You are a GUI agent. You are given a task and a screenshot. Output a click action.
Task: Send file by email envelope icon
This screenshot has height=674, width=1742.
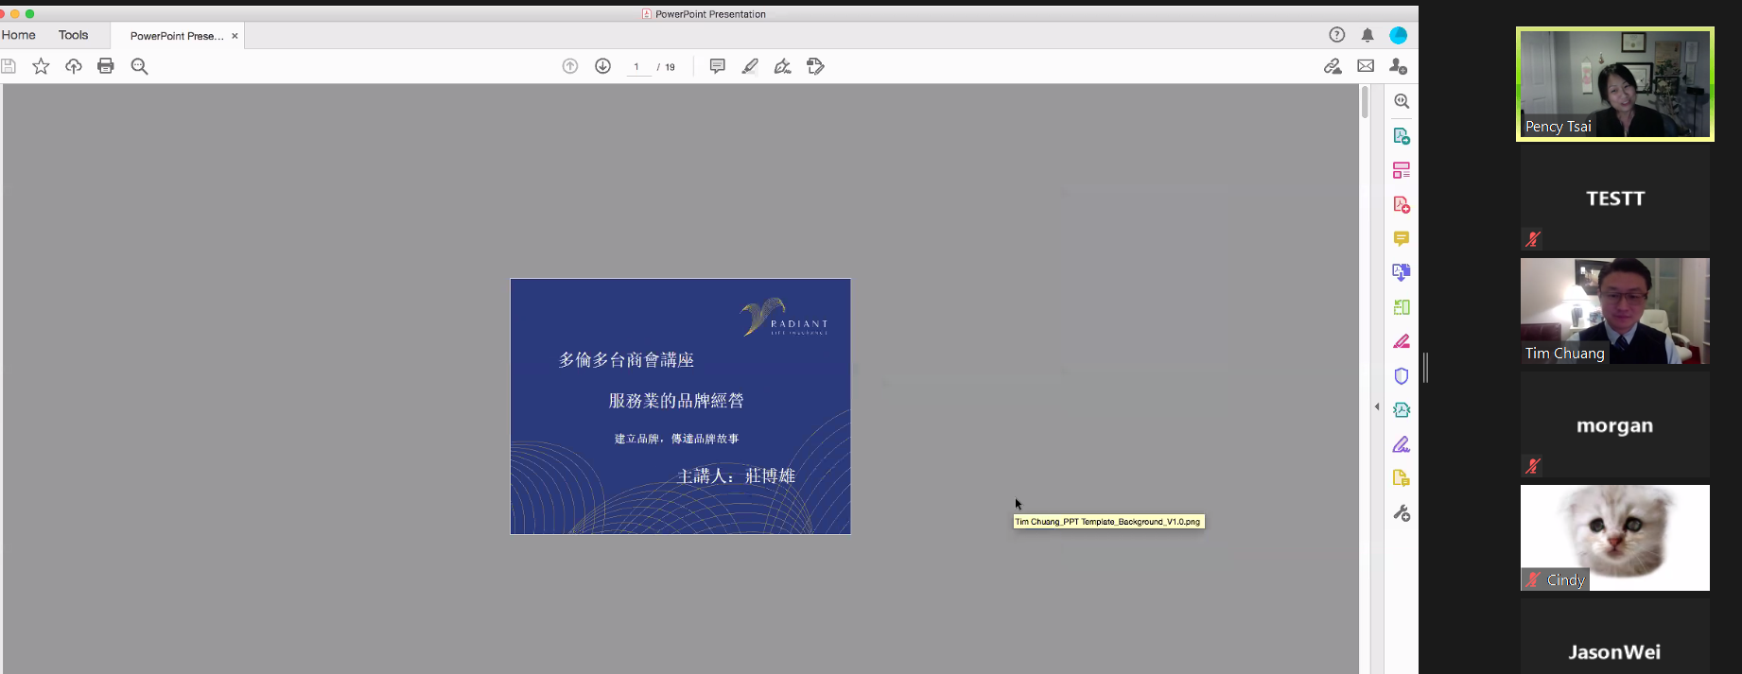point(1366,66)
